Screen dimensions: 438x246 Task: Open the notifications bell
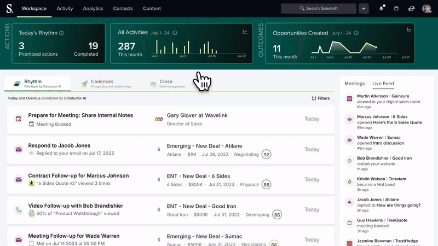click(381, 8)
